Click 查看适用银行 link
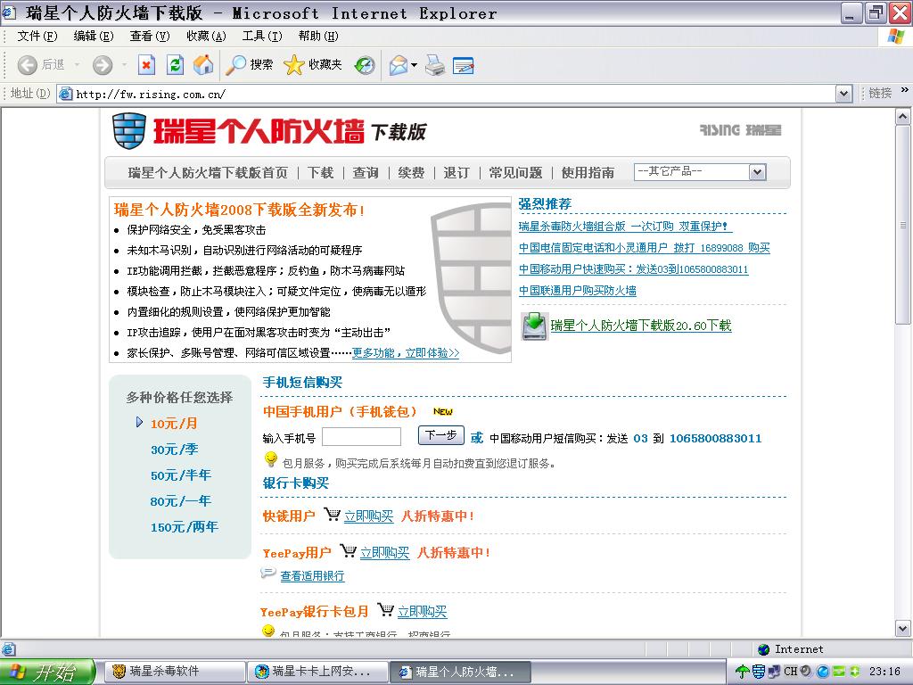913x685 pixels. [312, 576]
